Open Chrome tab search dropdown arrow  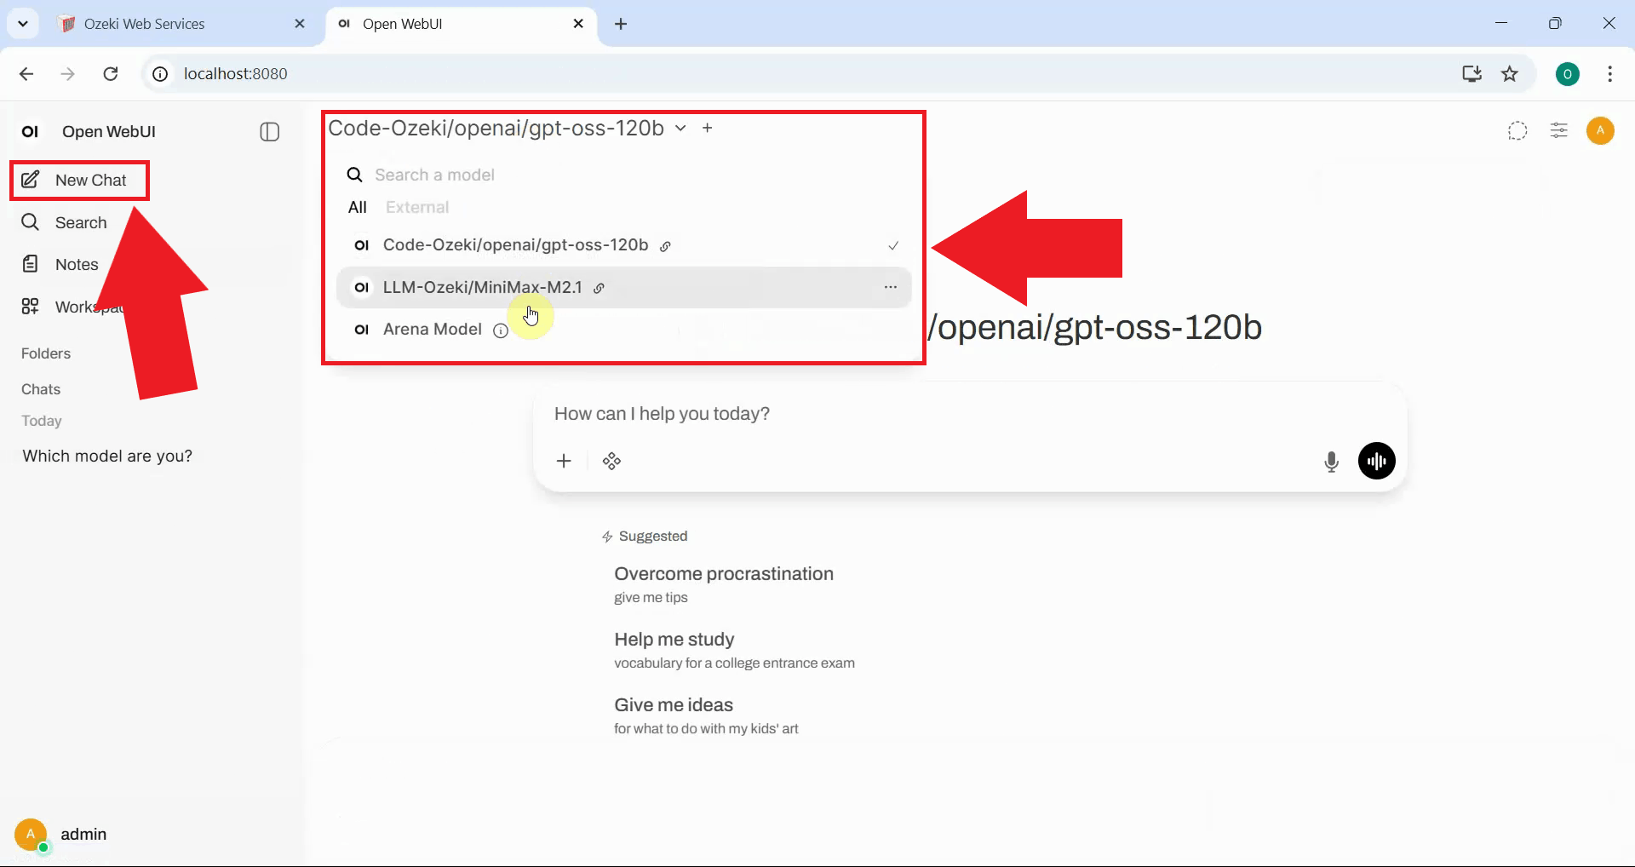(23, 24)
